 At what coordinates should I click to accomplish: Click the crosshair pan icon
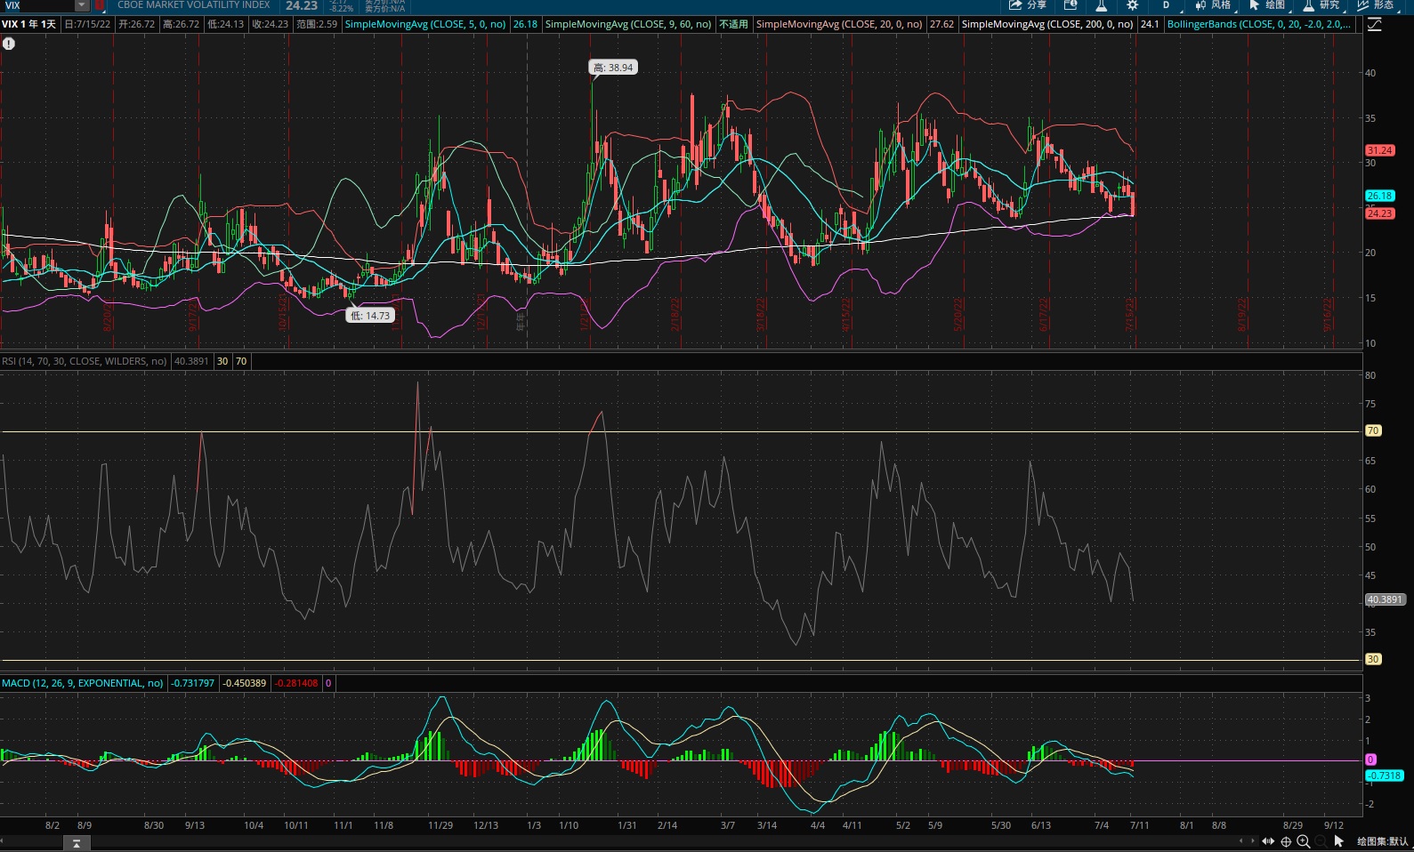pyautogui.click(x=1286, y=841)
